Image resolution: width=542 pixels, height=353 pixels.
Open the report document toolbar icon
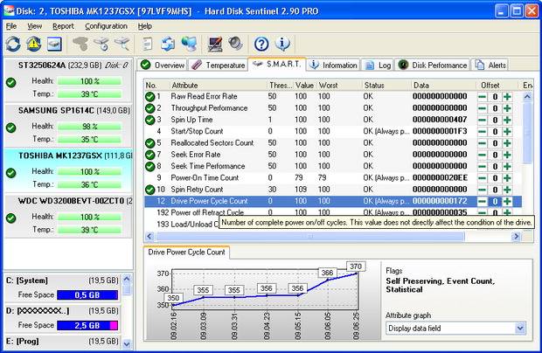(147, 44)
